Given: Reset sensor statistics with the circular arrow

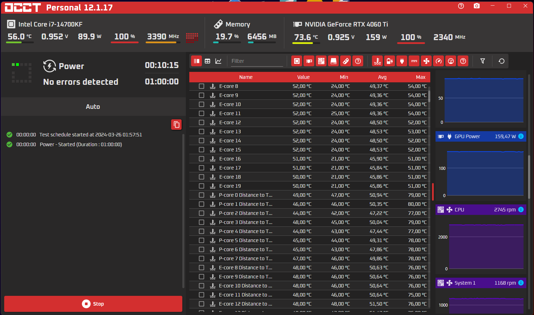Looking at the screenshot, I should coord(502,61).
